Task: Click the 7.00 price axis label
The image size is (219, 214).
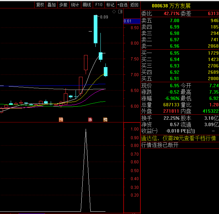Action: [135, 75]
